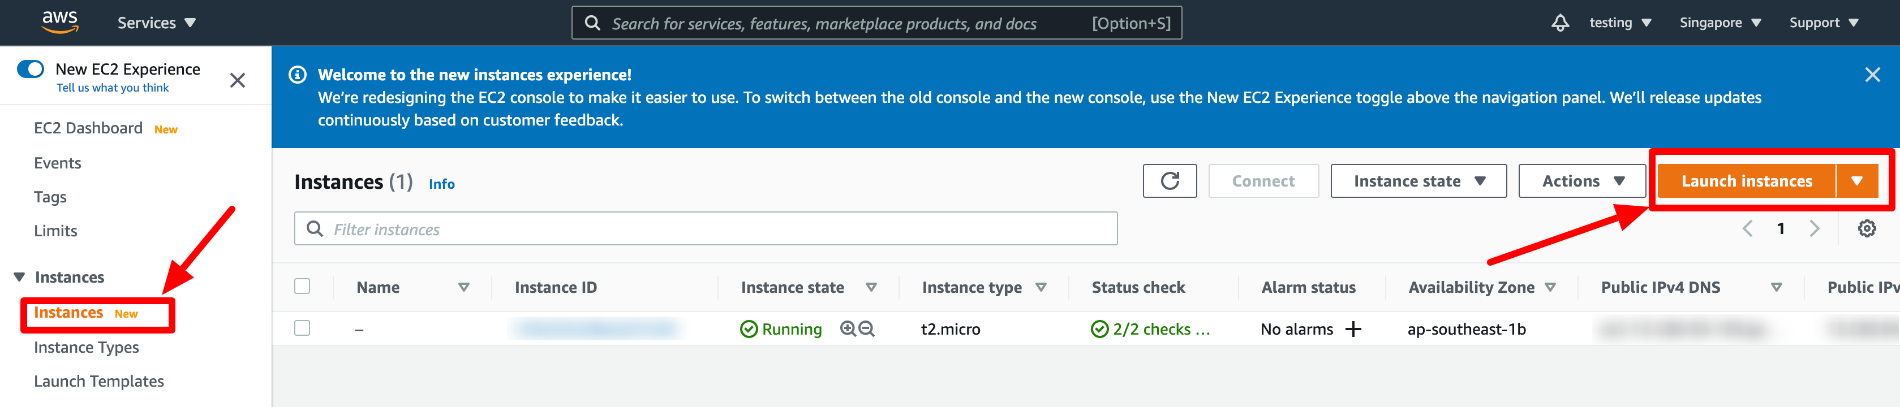Image resolution: width=1900 pixels, height=407 pixels.
Task: Sort by Instance state column arrow
Action: click(871, 288)
